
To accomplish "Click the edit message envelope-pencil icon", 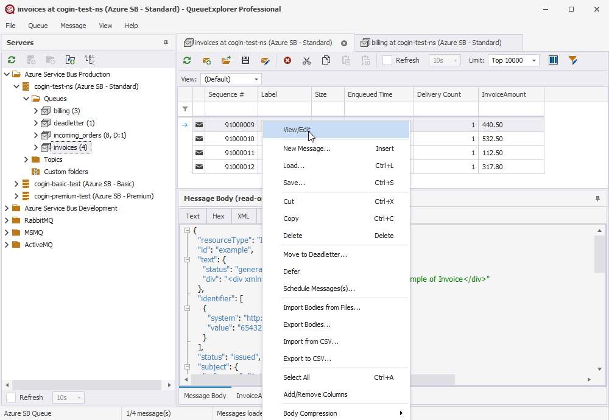I will (x=266, y=60).
